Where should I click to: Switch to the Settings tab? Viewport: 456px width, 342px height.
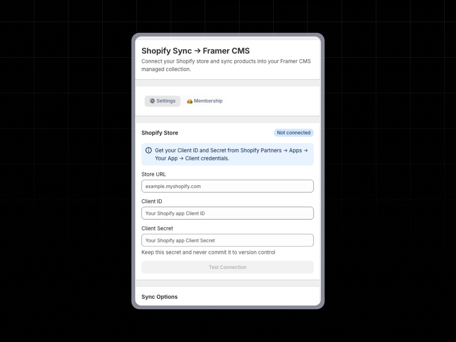click(x=162, y=101)
